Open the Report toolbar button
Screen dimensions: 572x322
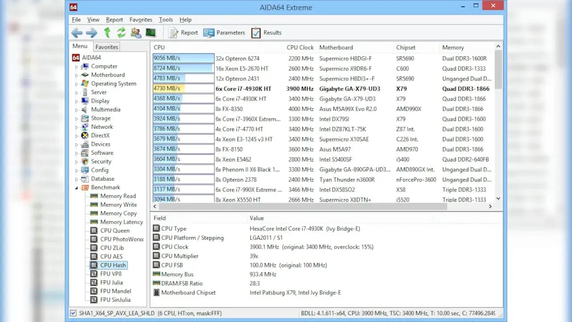pos(183,33)
